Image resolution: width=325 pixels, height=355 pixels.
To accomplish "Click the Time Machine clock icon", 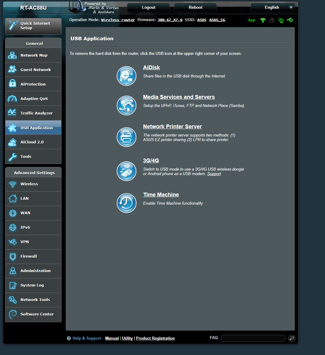I will (126, 203).
